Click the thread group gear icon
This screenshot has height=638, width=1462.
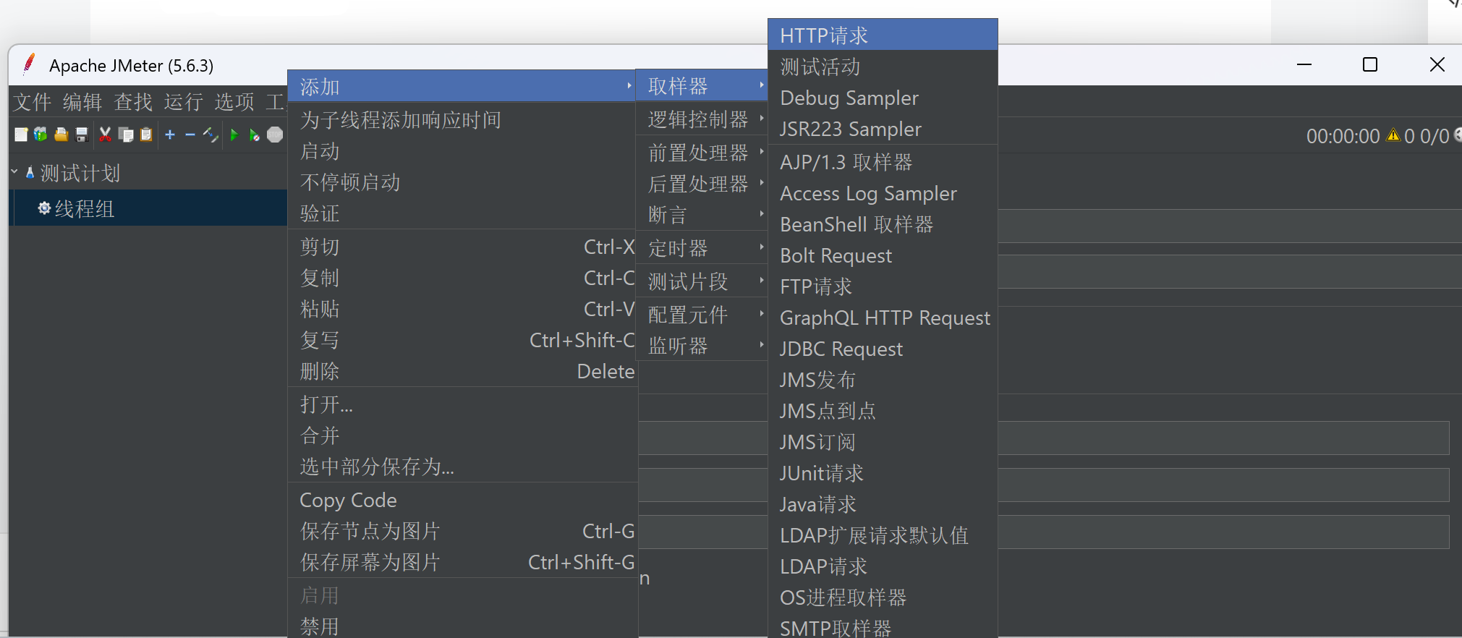coord(44,208)
